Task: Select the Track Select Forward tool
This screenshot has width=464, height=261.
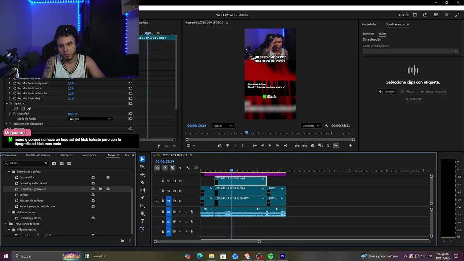Action: tap(142, 167)
